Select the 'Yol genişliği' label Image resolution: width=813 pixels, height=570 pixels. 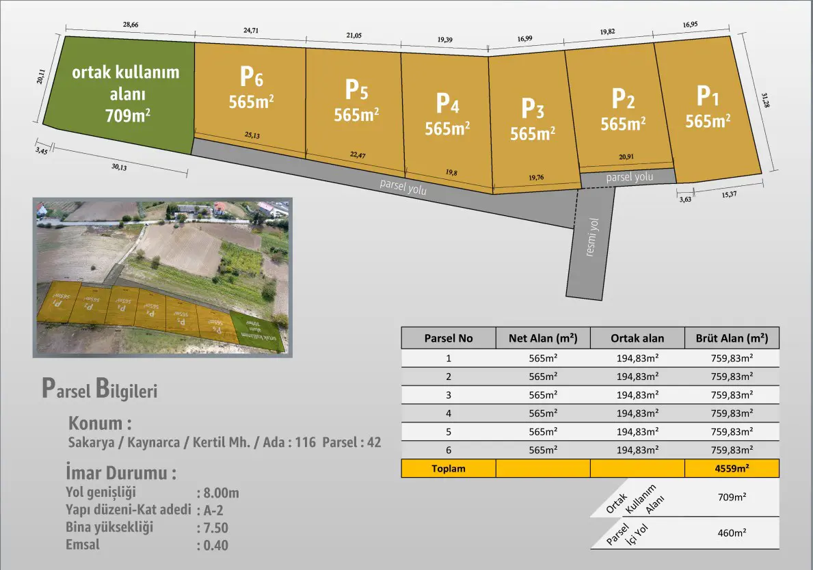(101, 492)
